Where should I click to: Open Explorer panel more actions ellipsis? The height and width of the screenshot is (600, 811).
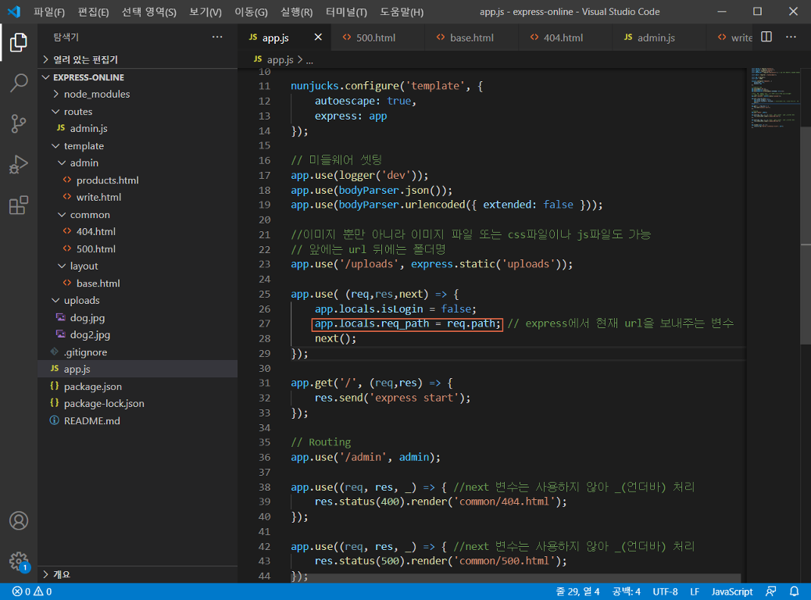pyautogui.click(x=217, y=37)
